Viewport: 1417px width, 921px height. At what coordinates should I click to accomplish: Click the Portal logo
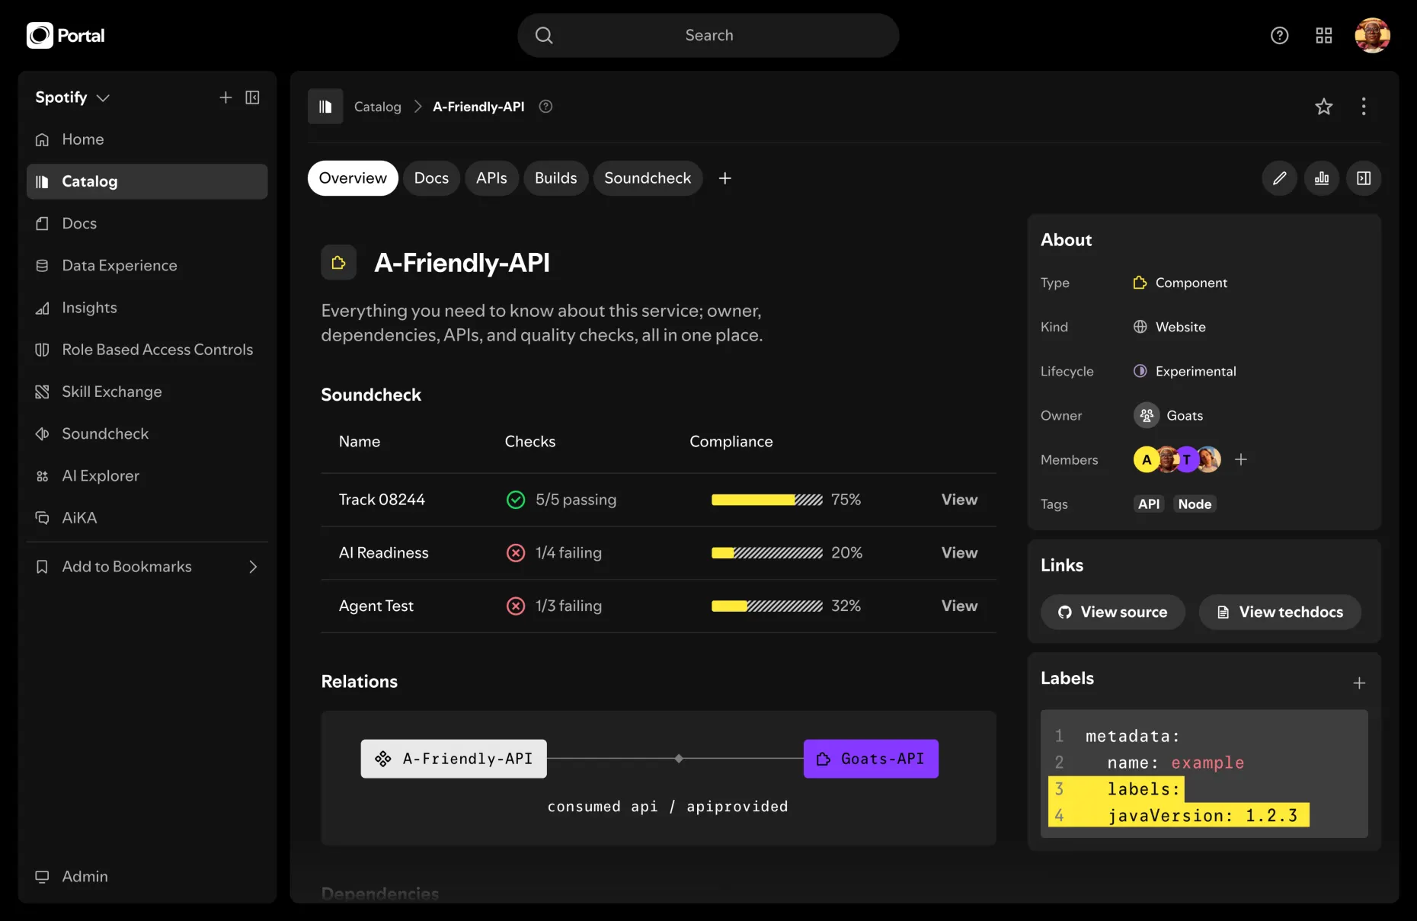point(66,35)
